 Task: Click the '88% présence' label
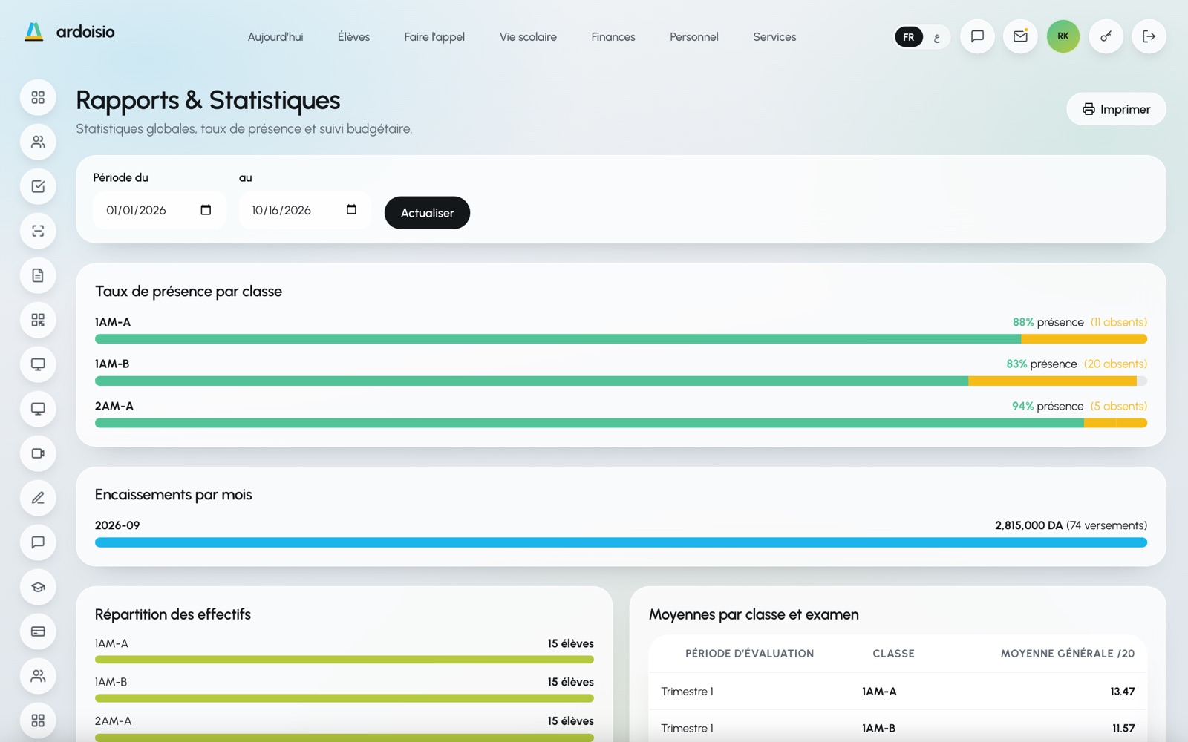pos(1048,322)
